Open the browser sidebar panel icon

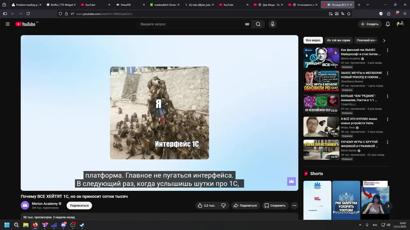coord(5,14)
